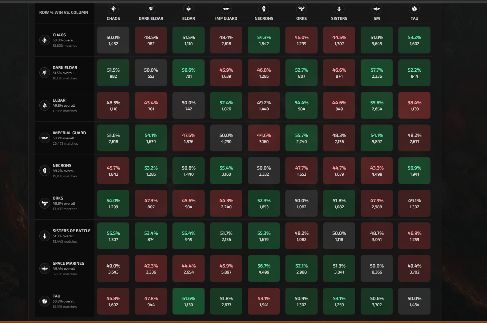Viewport: 487px width, 323px height.
Task: Click the Necrons icon in the column header
Action: (x=264, y=9)
